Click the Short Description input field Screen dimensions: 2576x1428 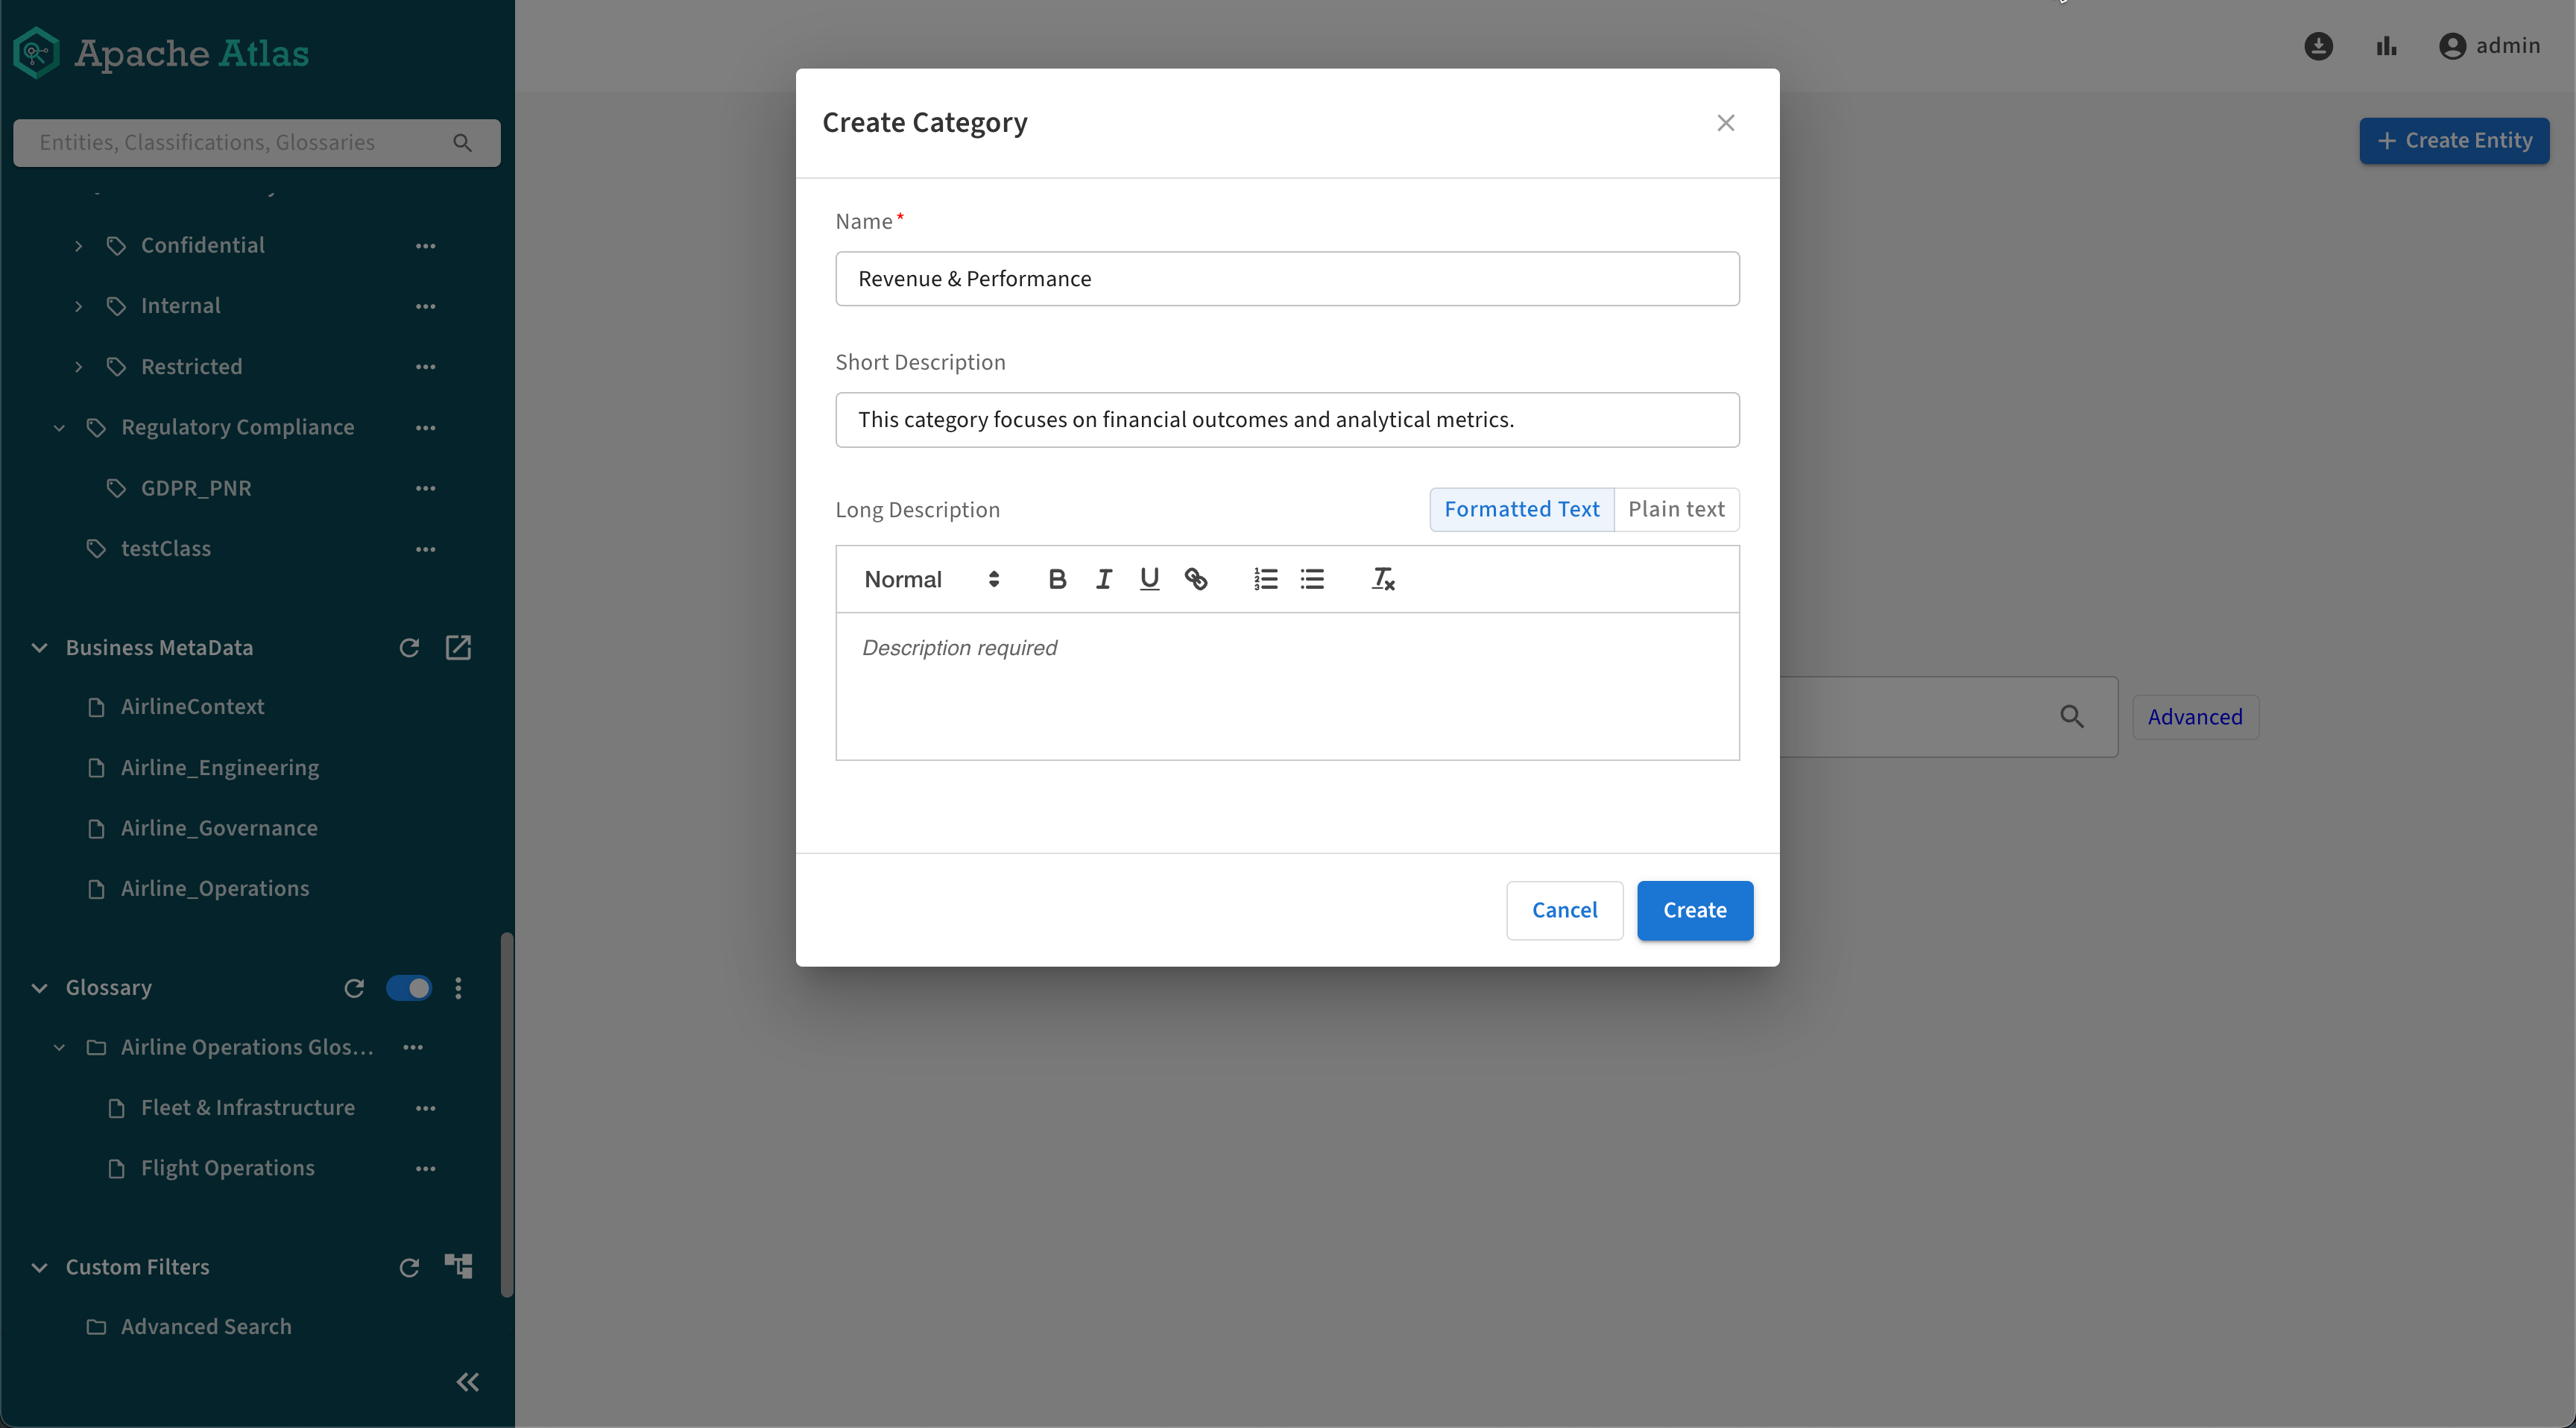1287,420
